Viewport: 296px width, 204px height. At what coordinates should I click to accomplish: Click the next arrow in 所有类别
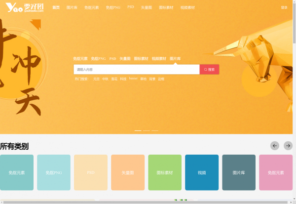(x=288, y=146)
